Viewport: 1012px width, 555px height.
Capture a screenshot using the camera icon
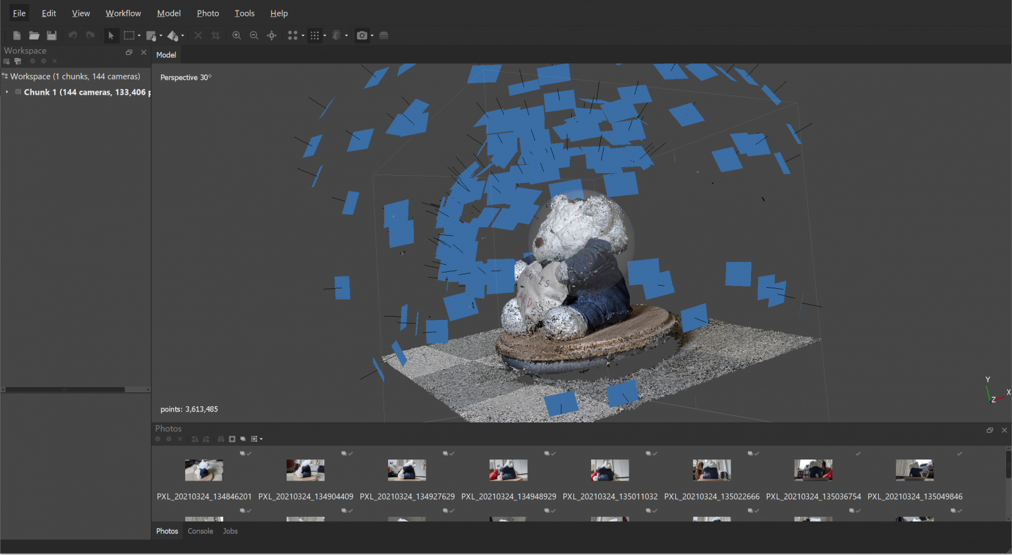click(x=362, y=36)
